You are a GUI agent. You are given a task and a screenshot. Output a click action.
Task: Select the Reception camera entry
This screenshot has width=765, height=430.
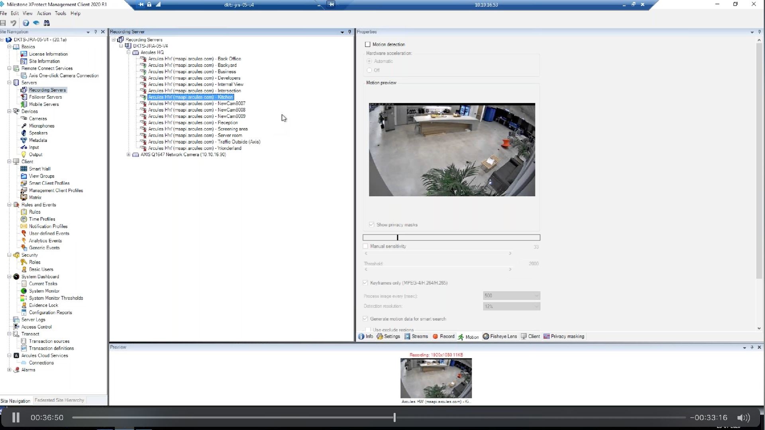(x=193, y=123)
